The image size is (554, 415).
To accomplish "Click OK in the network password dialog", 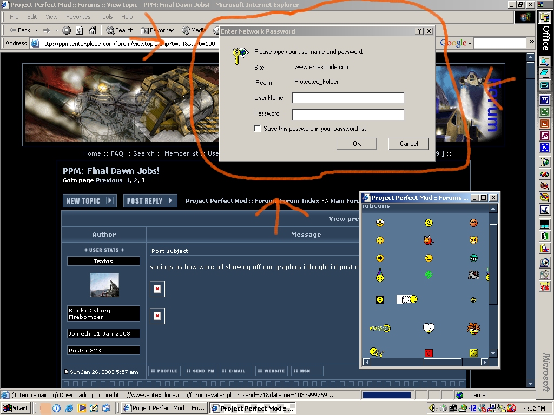I will click(x=357, y=144).
